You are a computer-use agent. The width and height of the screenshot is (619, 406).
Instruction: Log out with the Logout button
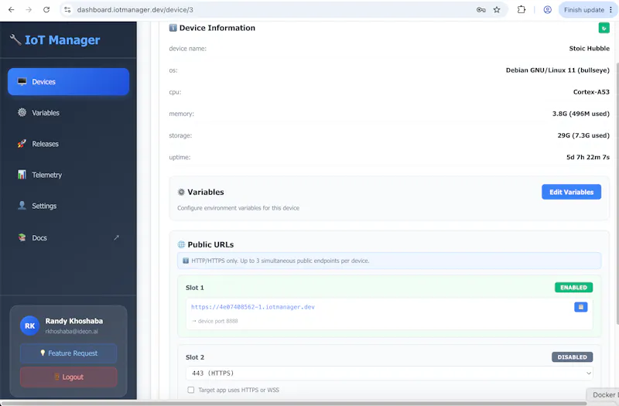coord(69,377)
